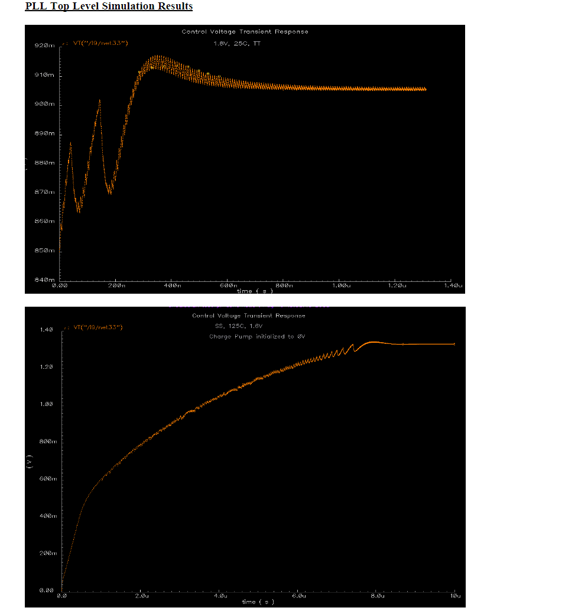The height and width of the screenshot is (614, 578).
Task: Click the 2.0u x-axis tick label
Action: pyautogui.click(x=142, y=596)
